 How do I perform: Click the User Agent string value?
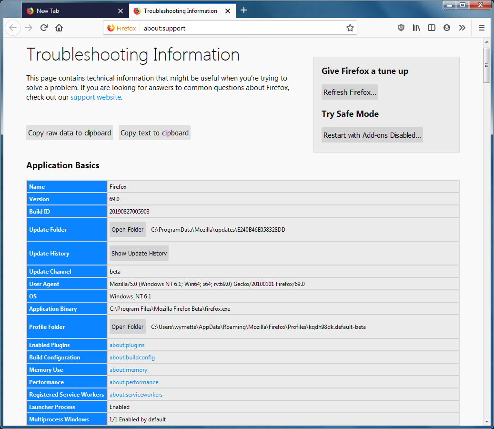(207, 284)
